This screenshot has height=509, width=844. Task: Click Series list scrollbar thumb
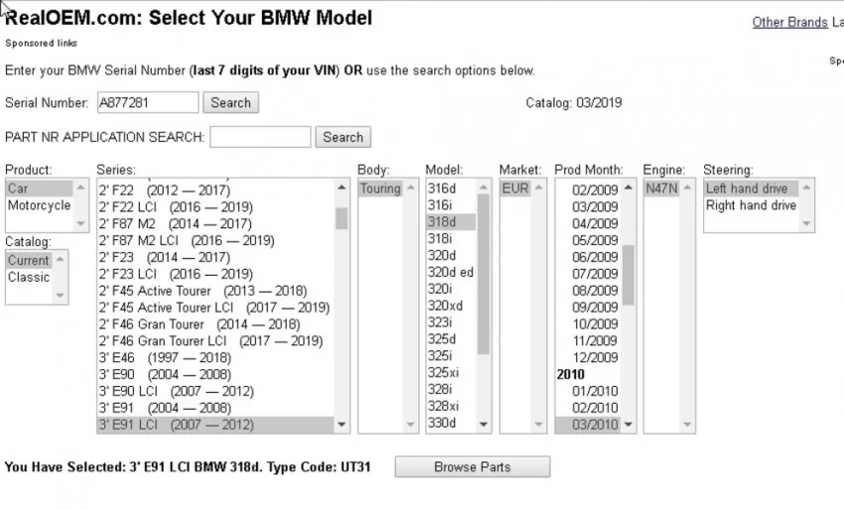[342, 218]
